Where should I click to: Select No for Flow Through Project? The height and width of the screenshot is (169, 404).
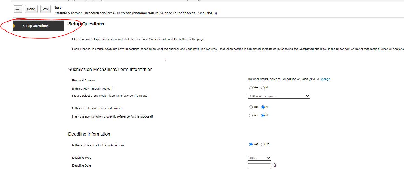click(x=263, y=88)
